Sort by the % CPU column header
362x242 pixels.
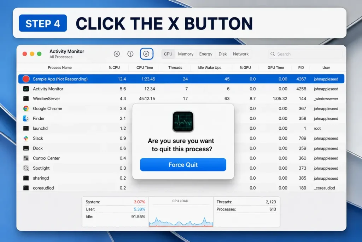point(114,68)
